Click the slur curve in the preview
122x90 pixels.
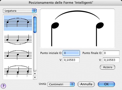coord(77,11)
